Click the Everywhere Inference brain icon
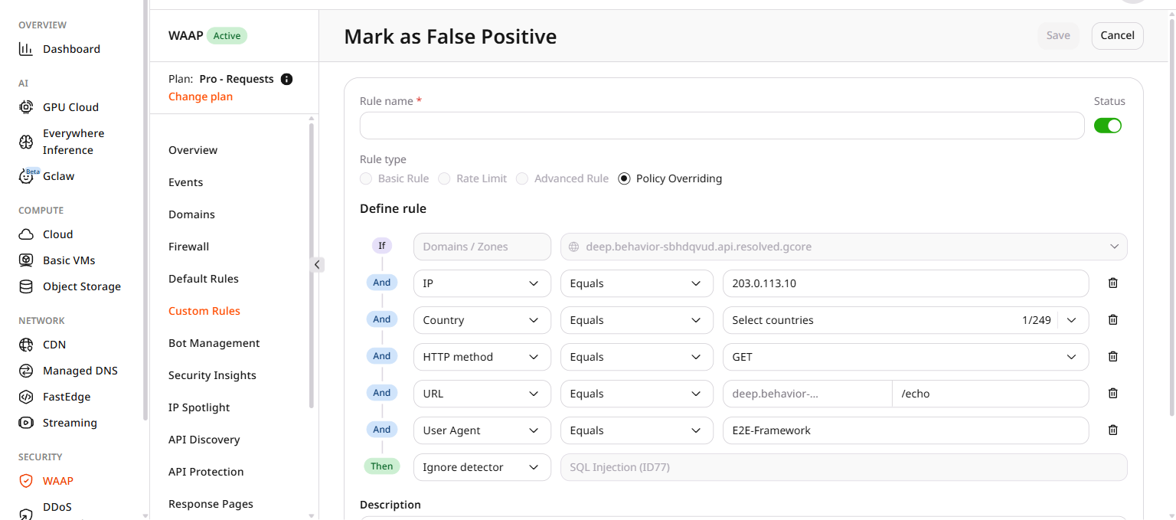 (26, 142)
